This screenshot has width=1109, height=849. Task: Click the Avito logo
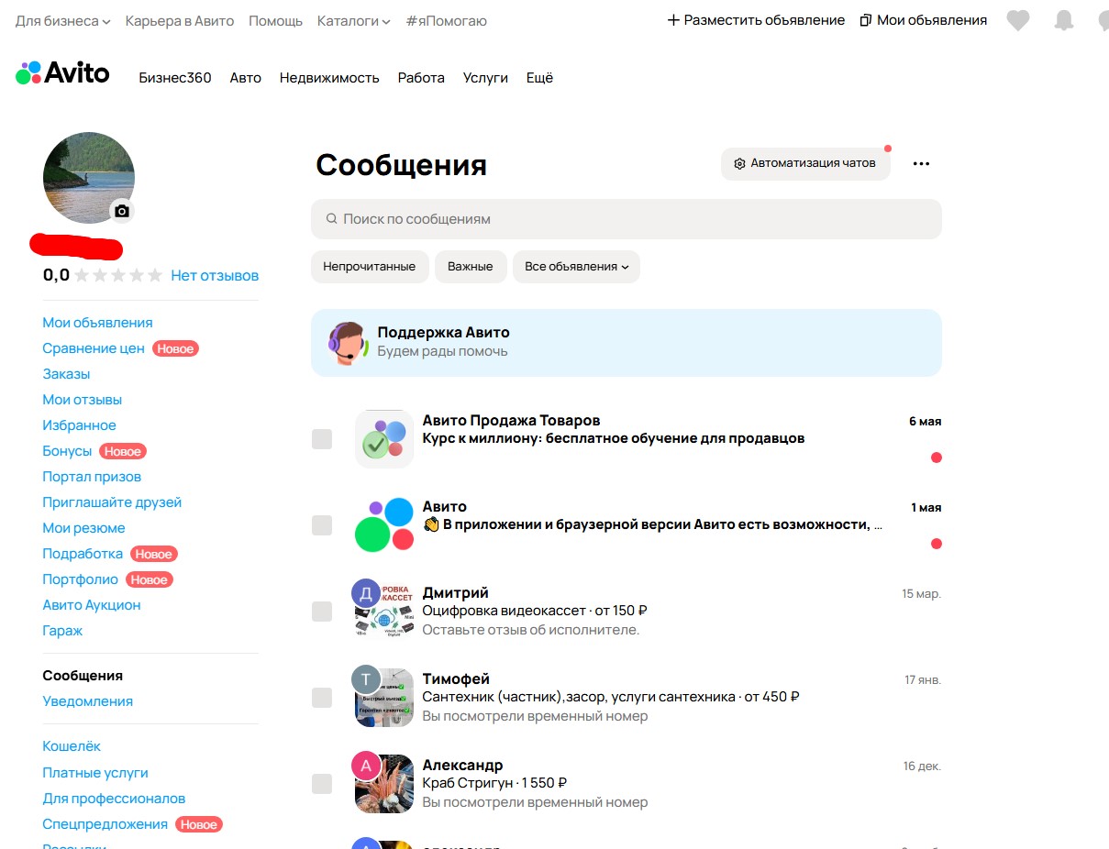click(x=62, y=73)
